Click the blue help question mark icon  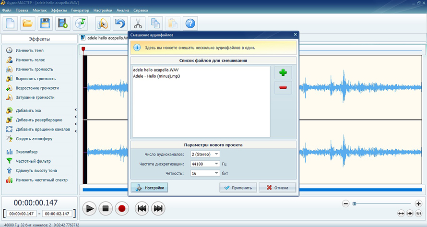pyautogui.click(x=190, y=23)
